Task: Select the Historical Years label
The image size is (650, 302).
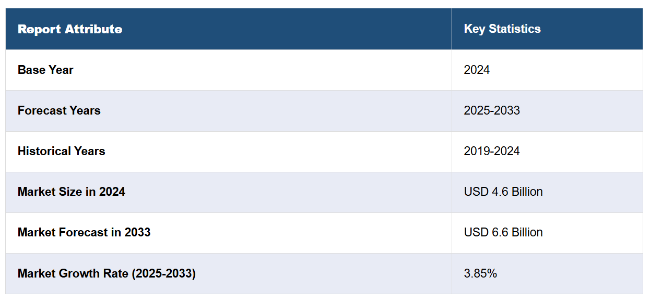Action: (62, 151)
